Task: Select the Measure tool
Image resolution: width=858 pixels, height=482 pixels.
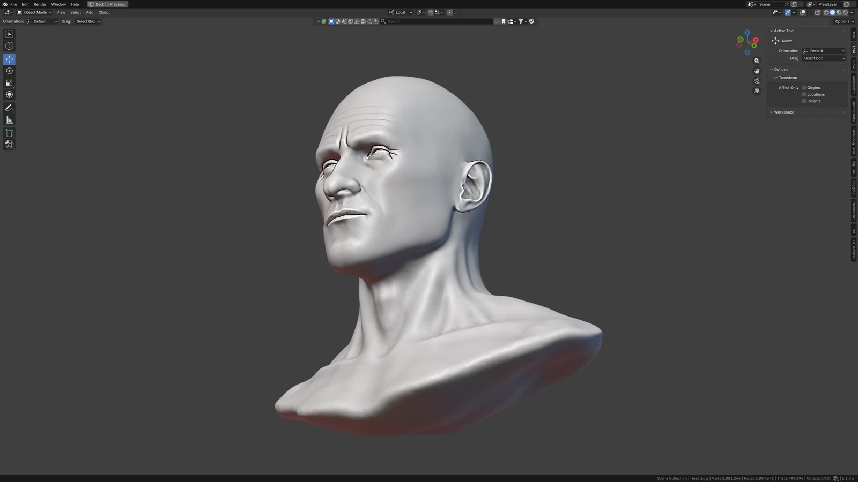Action: [9, 120]
